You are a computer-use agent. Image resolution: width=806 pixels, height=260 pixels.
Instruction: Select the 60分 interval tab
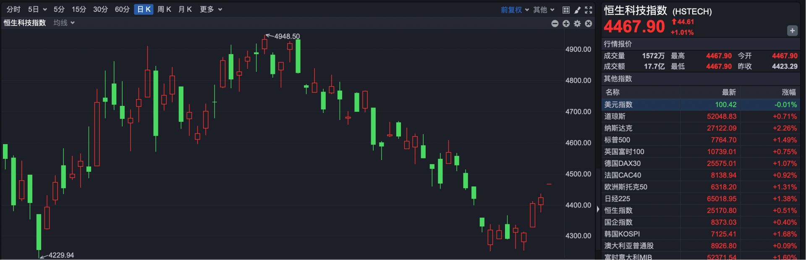[x=122, y=9]
